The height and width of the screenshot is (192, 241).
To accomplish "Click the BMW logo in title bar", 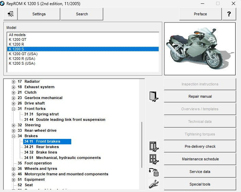I will (x=3, y=3).
